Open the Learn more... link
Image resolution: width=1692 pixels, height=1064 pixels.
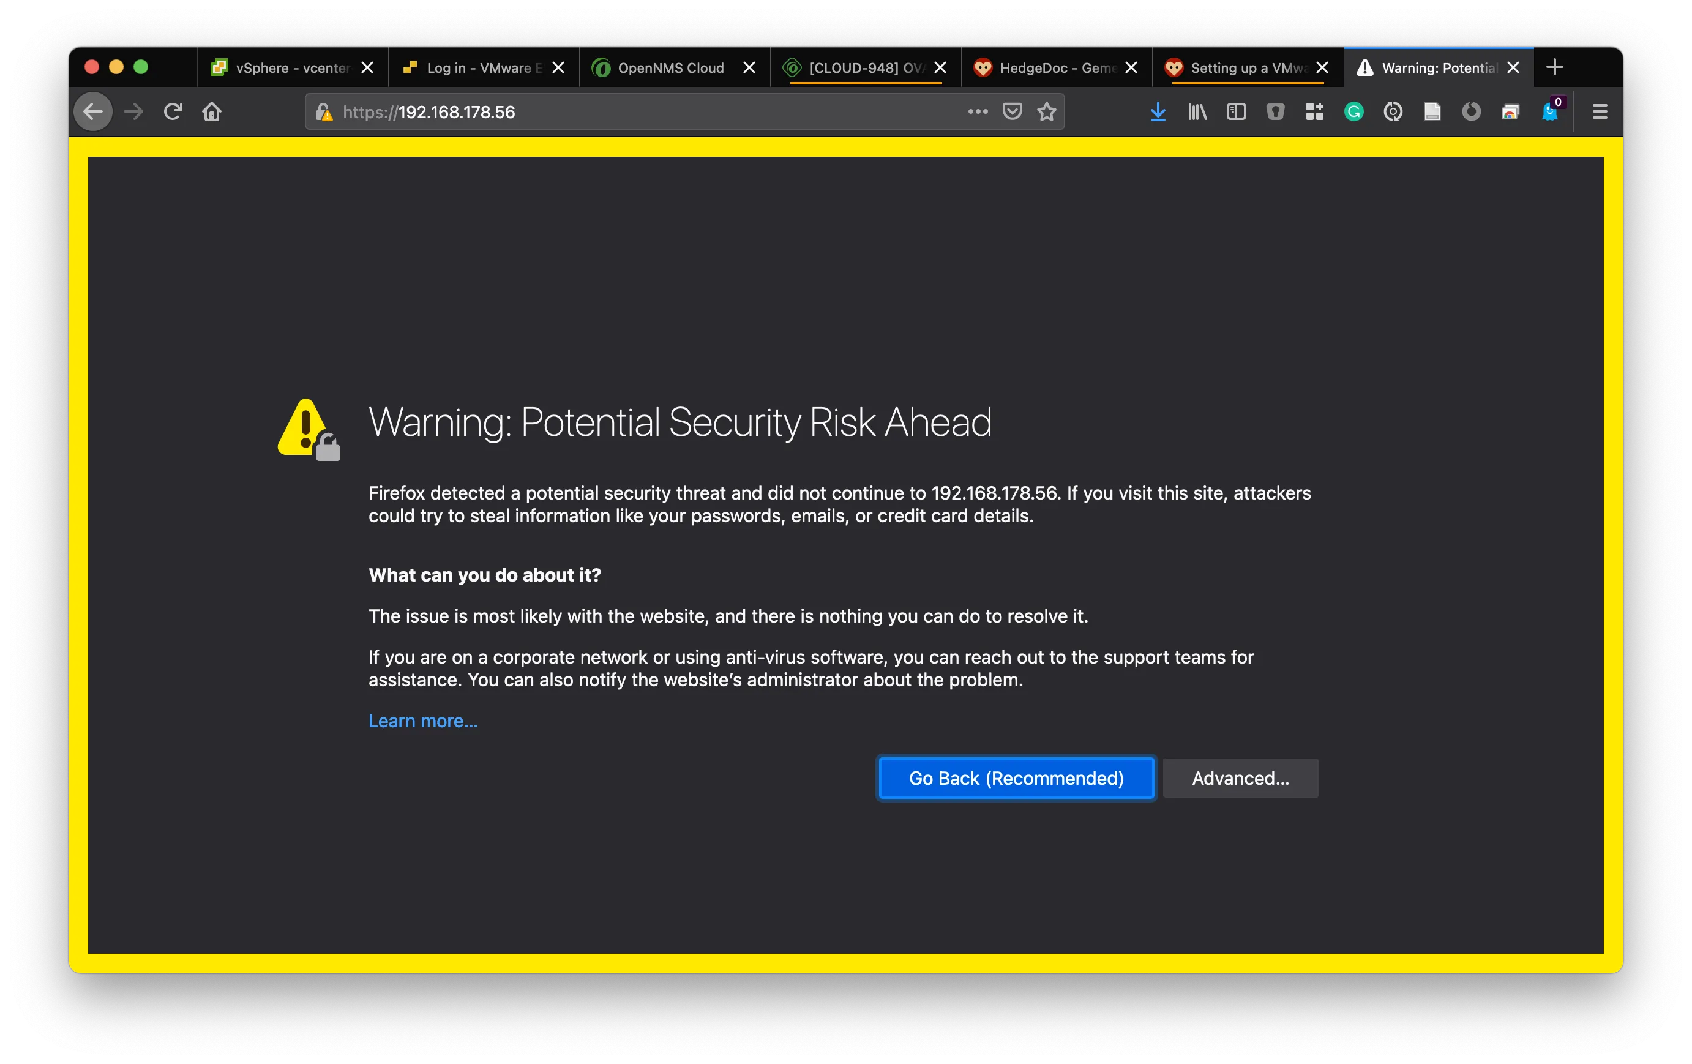click(x=423, y=721)
